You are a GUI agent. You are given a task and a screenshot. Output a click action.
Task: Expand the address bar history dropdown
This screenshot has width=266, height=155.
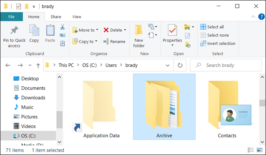coord(168,65)
